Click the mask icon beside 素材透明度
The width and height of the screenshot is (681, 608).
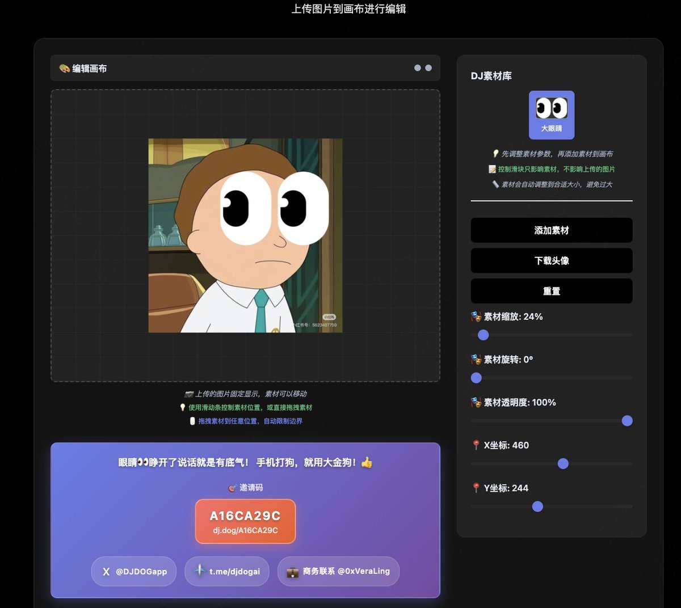tap(476, 402)
